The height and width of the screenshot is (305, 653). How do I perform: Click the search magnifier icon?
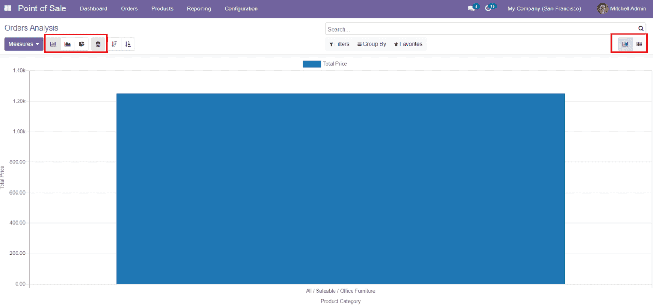click(x=641, y=28)
